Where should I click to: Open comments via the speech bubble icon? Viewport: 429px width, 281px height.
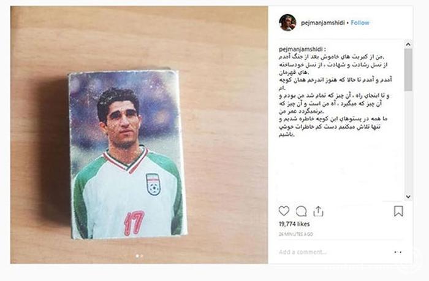[301, 211]
